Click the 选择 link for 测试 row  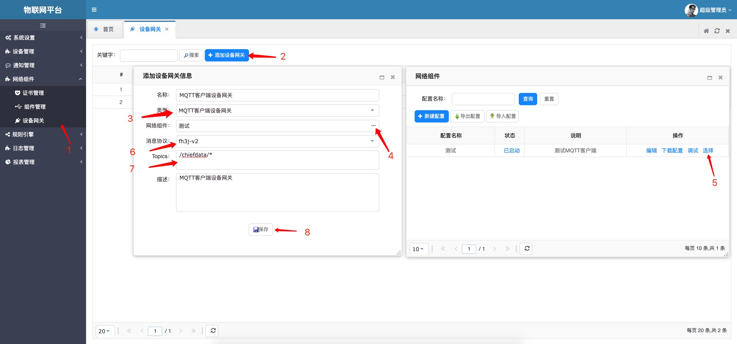708,150
